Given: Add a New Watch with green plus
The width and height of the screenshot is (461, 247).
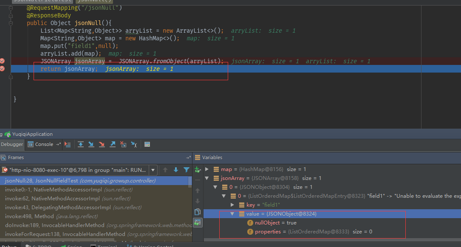Looking at the screenshot, I should (x=198, y=169).
